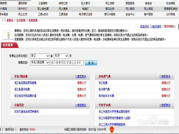Click 缴费大厅 beside 杭州自来水水费
This screenshot has width=179, height=134.
coord(166,96)
